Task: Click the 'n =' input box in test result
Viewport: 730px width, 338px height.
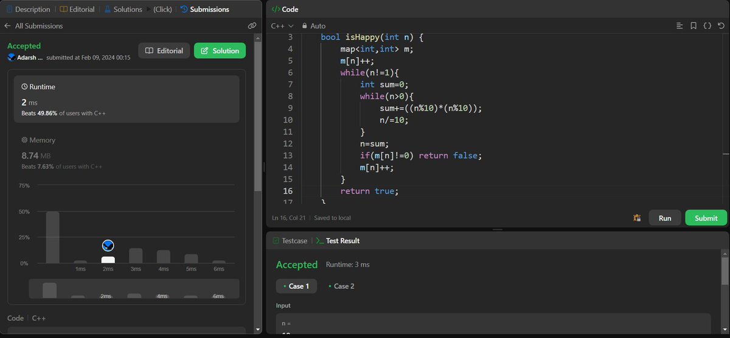Action: [x=493, y=325]
